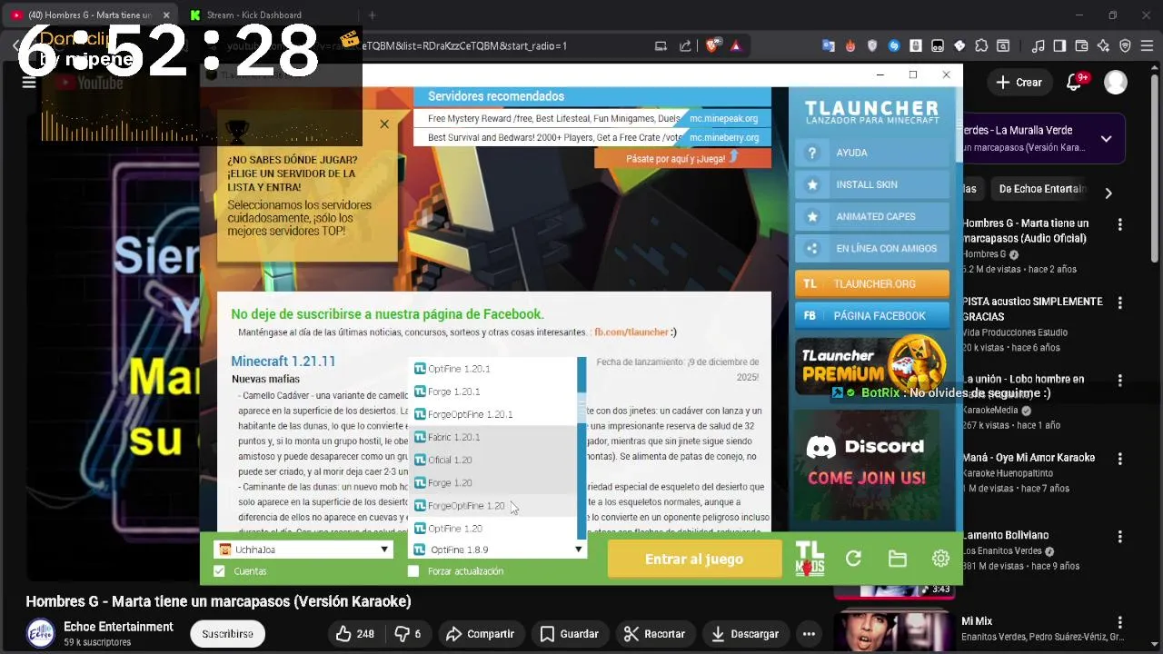The image size is (1163, 654).
Task: Click mc.mineberry.org server address
Action: tap(724, 137)
